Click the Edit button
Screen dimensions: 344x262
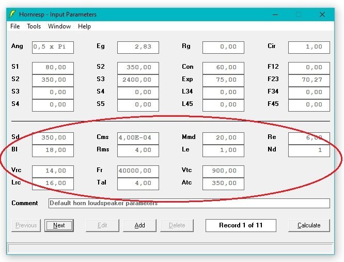click(x=102, y=225)
